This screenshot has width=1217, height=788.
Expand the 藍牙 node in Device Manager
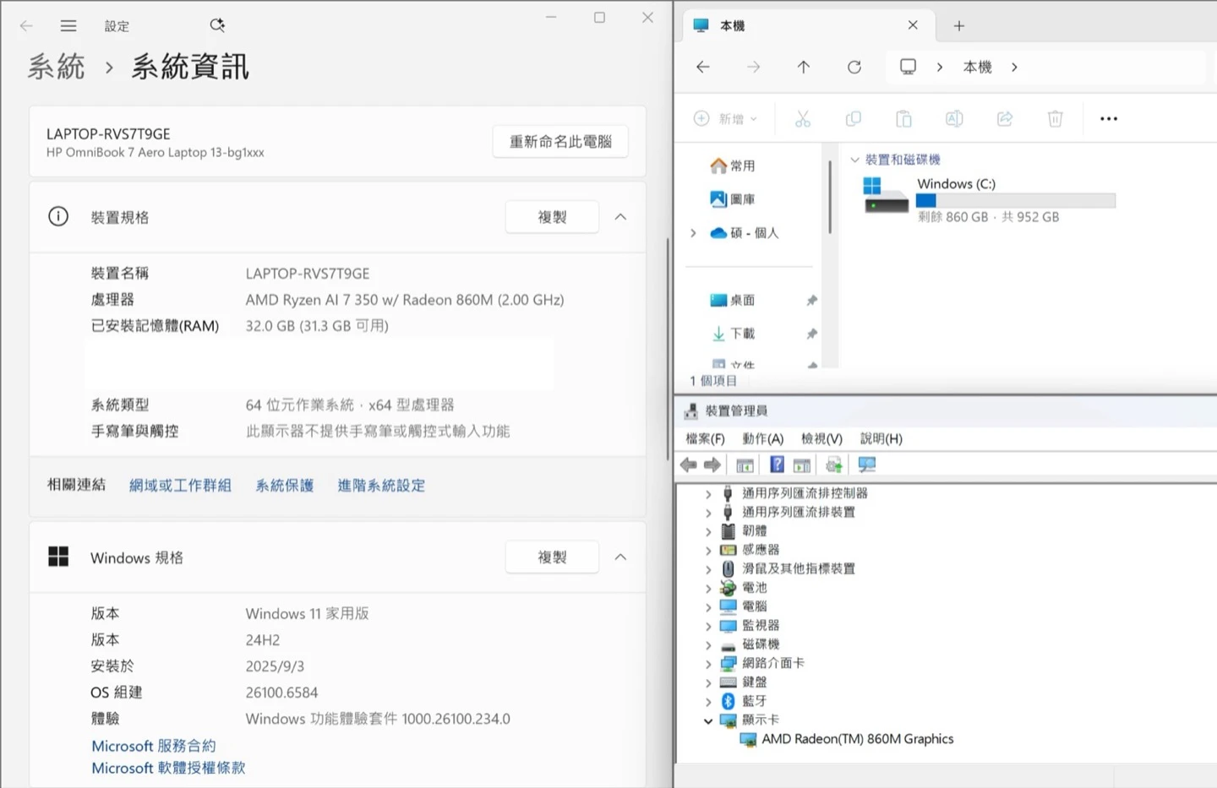click(x=708, y=701)
